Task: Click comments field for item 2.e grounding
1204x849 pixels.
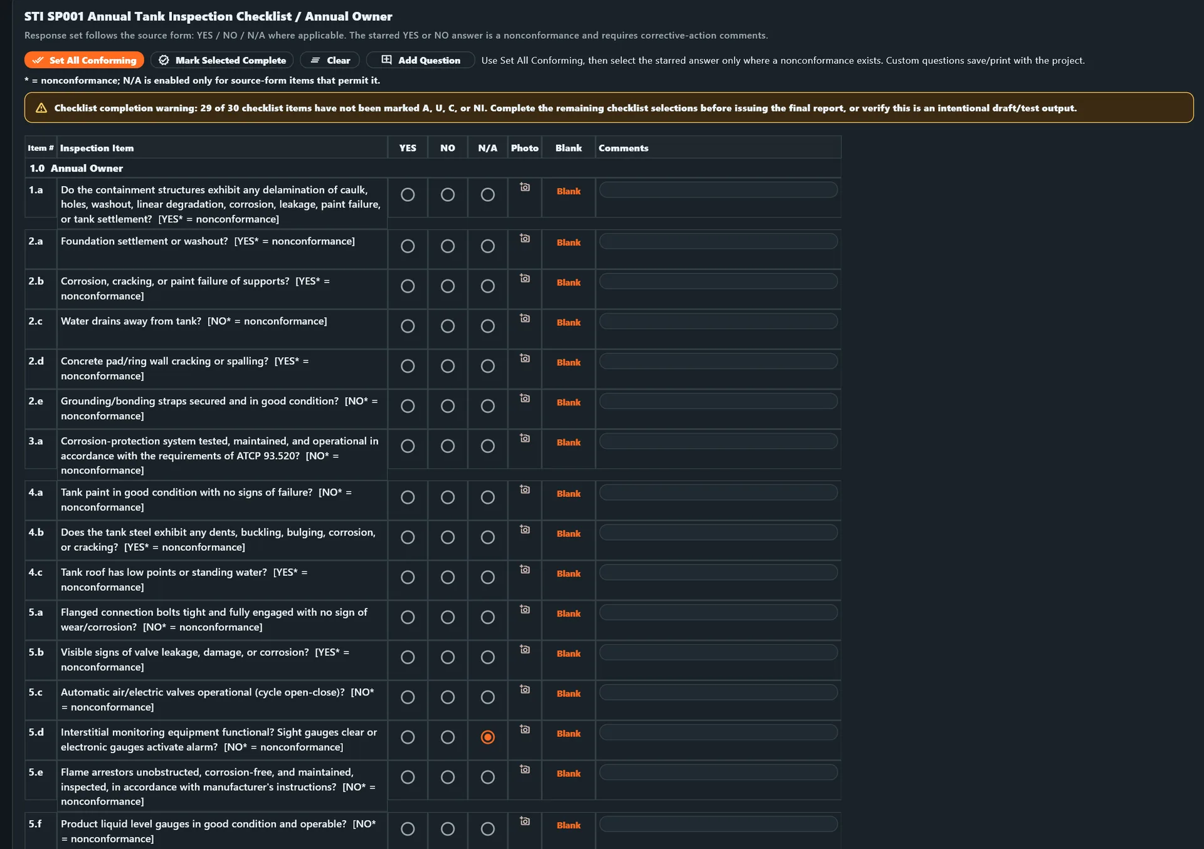Action: (718, 401)
